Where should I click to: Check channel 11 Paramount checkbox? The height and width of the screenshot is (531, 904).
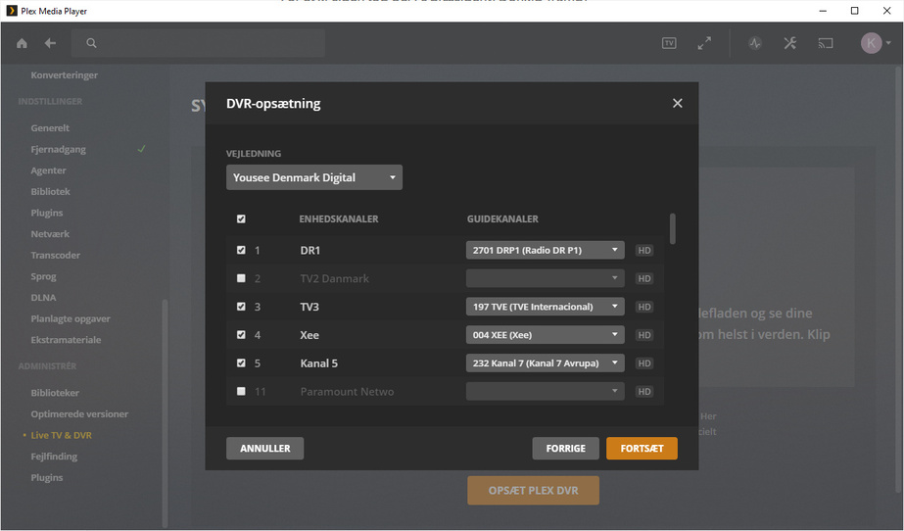point(241,392)
